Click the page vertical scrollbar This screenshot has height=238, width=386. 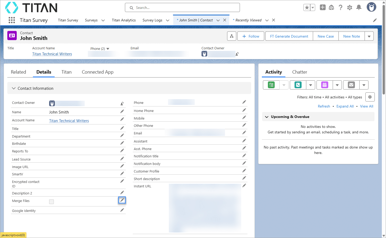coord(384,50)
